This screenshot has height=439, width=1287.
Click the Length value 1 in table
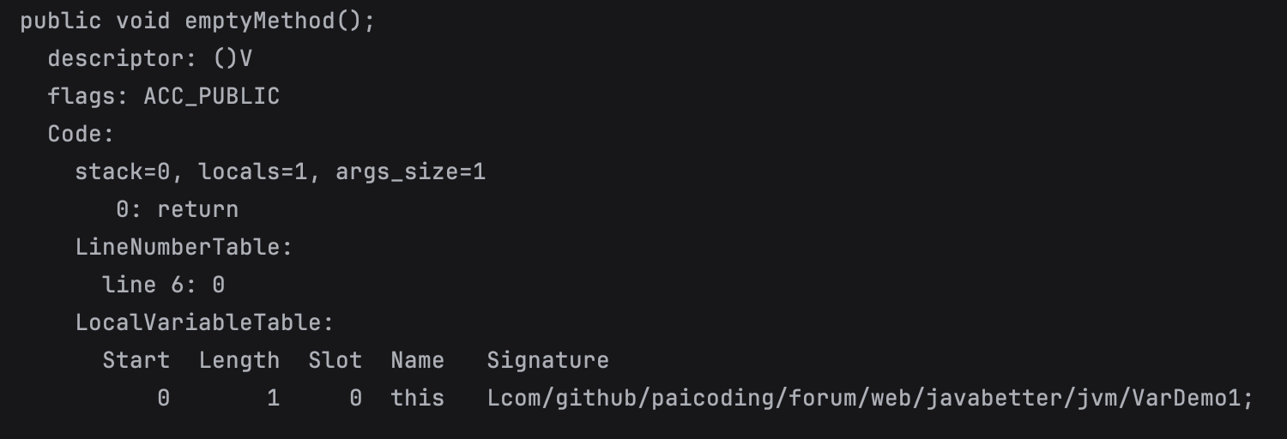pos(274,399)
